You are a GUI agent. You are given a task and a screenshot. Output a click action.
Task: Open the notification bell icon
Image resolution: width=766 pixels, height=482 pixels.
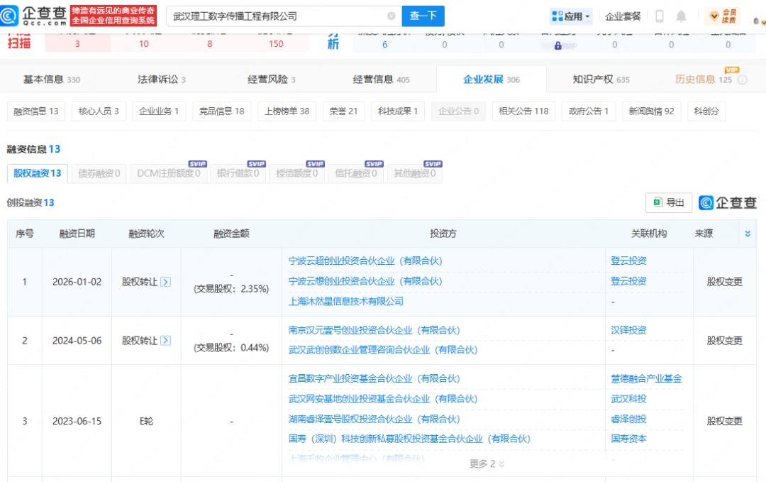click(681, 16)
